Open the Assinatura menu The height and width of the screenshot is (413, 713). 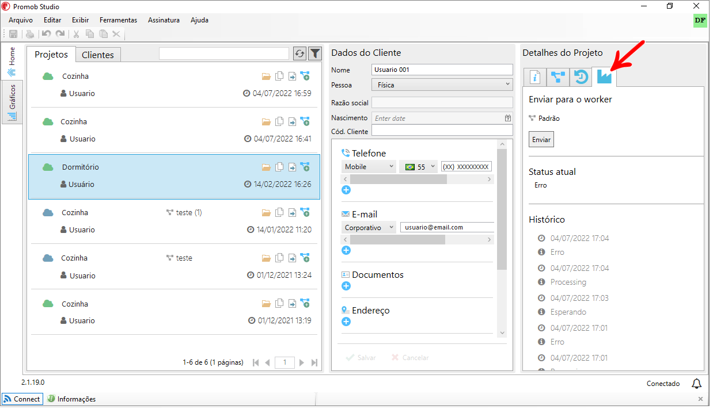pos(164,20)
